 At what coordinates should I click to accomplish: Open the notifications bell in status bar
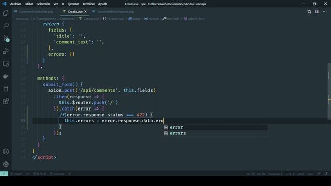pyautogui.click(x=326, y=174)
